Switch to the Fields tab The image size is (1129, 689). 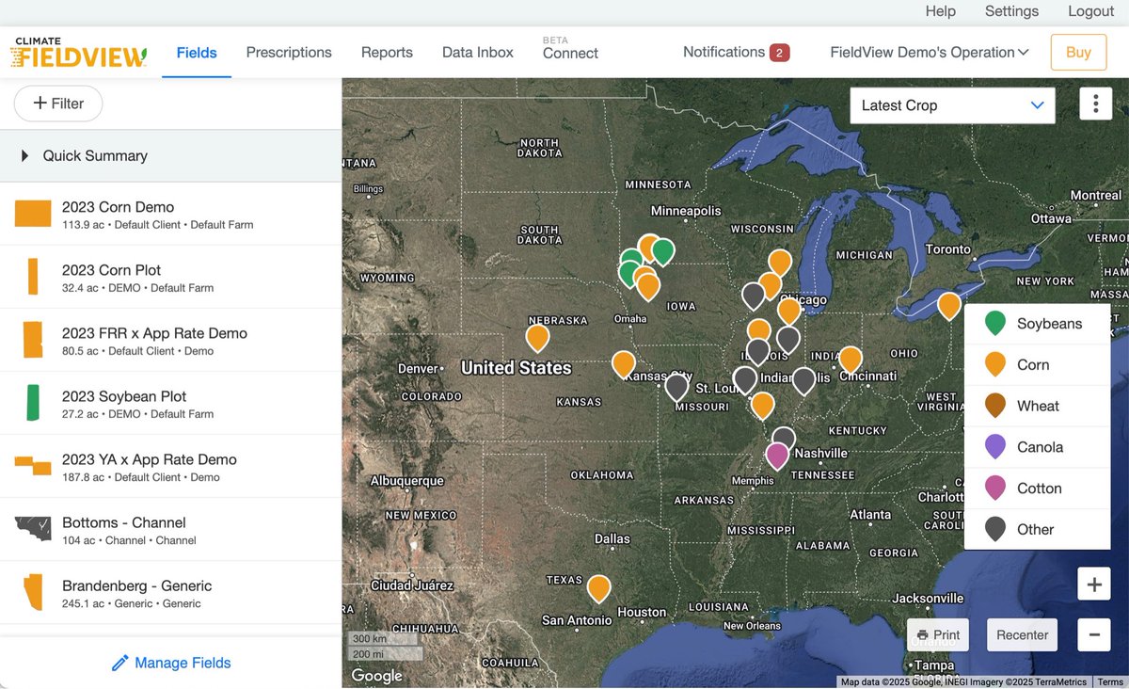(x=197, y=53)
